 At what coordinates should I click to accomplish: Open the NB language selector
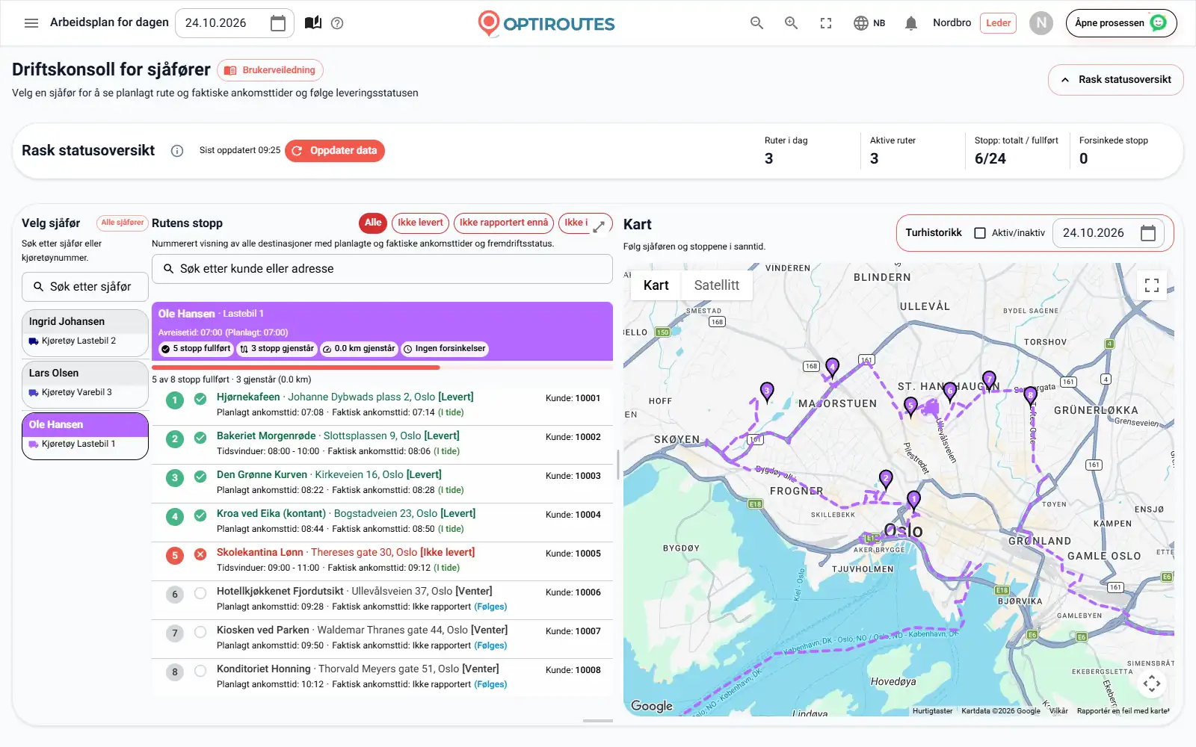(869, 23)
